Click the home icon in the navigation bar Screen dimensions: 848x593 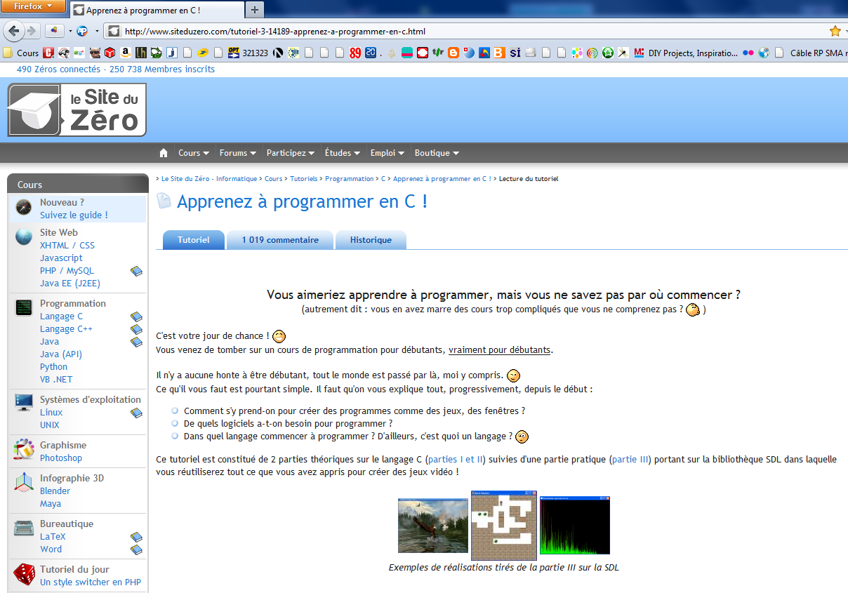[164, 153]
